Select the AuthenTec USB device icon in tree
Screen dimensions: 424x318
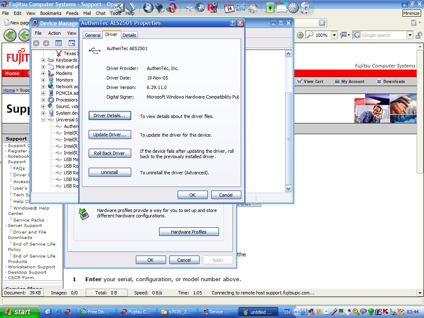tap(59, 126)
